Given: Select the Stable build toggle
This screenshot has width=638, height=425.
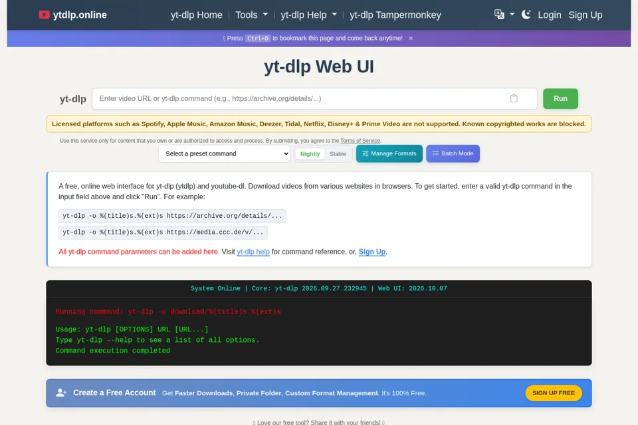Looking at the screenshot, I should click(338, 154).
